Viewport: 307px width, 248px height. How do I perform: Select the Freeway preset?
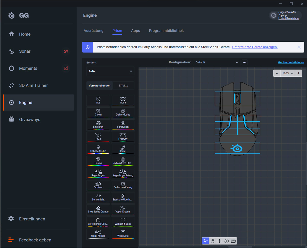tap(123, 137)
